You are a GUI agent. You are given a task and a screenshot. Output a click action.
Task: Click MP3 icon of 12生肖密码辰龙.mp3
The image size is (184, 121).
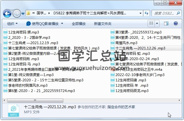pos(112,91)
